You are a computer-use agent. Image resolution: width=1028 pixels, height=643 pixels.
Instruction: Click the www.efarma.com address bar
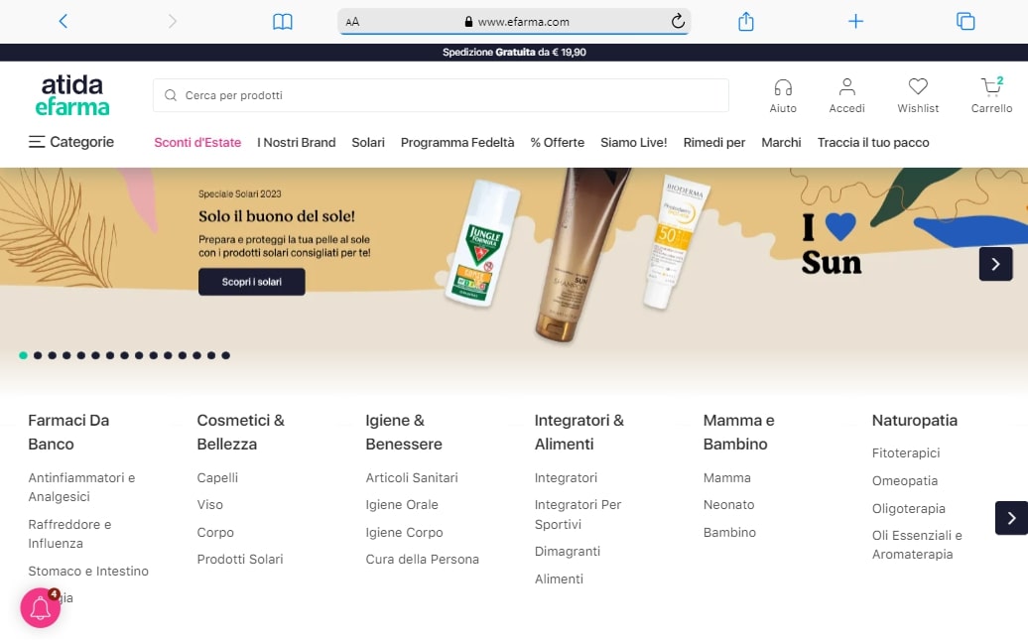514,22
